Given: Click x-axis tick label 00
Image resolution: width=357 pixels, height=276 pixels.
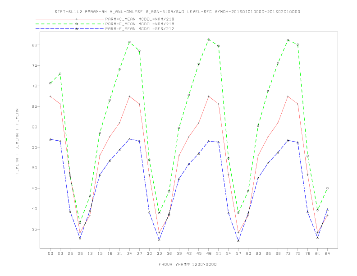Looking at the screenshot, I should coord(50,253).
